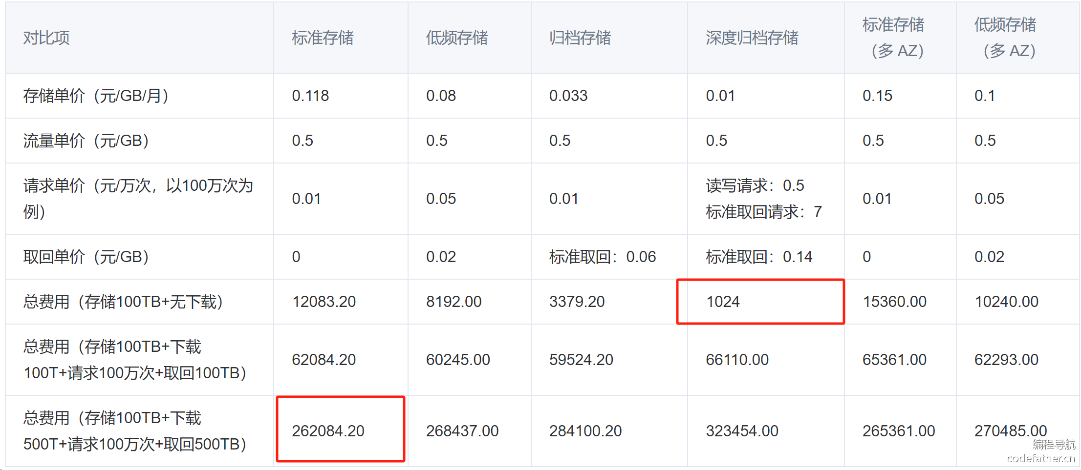The image size is (1081, 470).
Task: Click the 标准取回：0.06 cell
Action: [603, 257]
